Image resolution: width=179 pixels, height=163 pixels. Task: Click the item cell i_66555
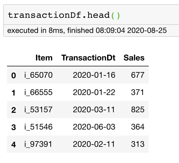point(38,93)
